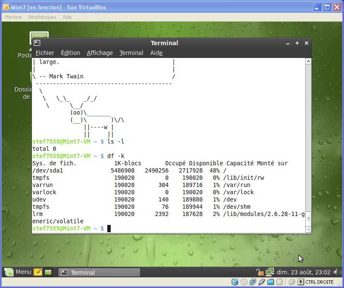Close the Terminal window

click(x=307, y=43)
